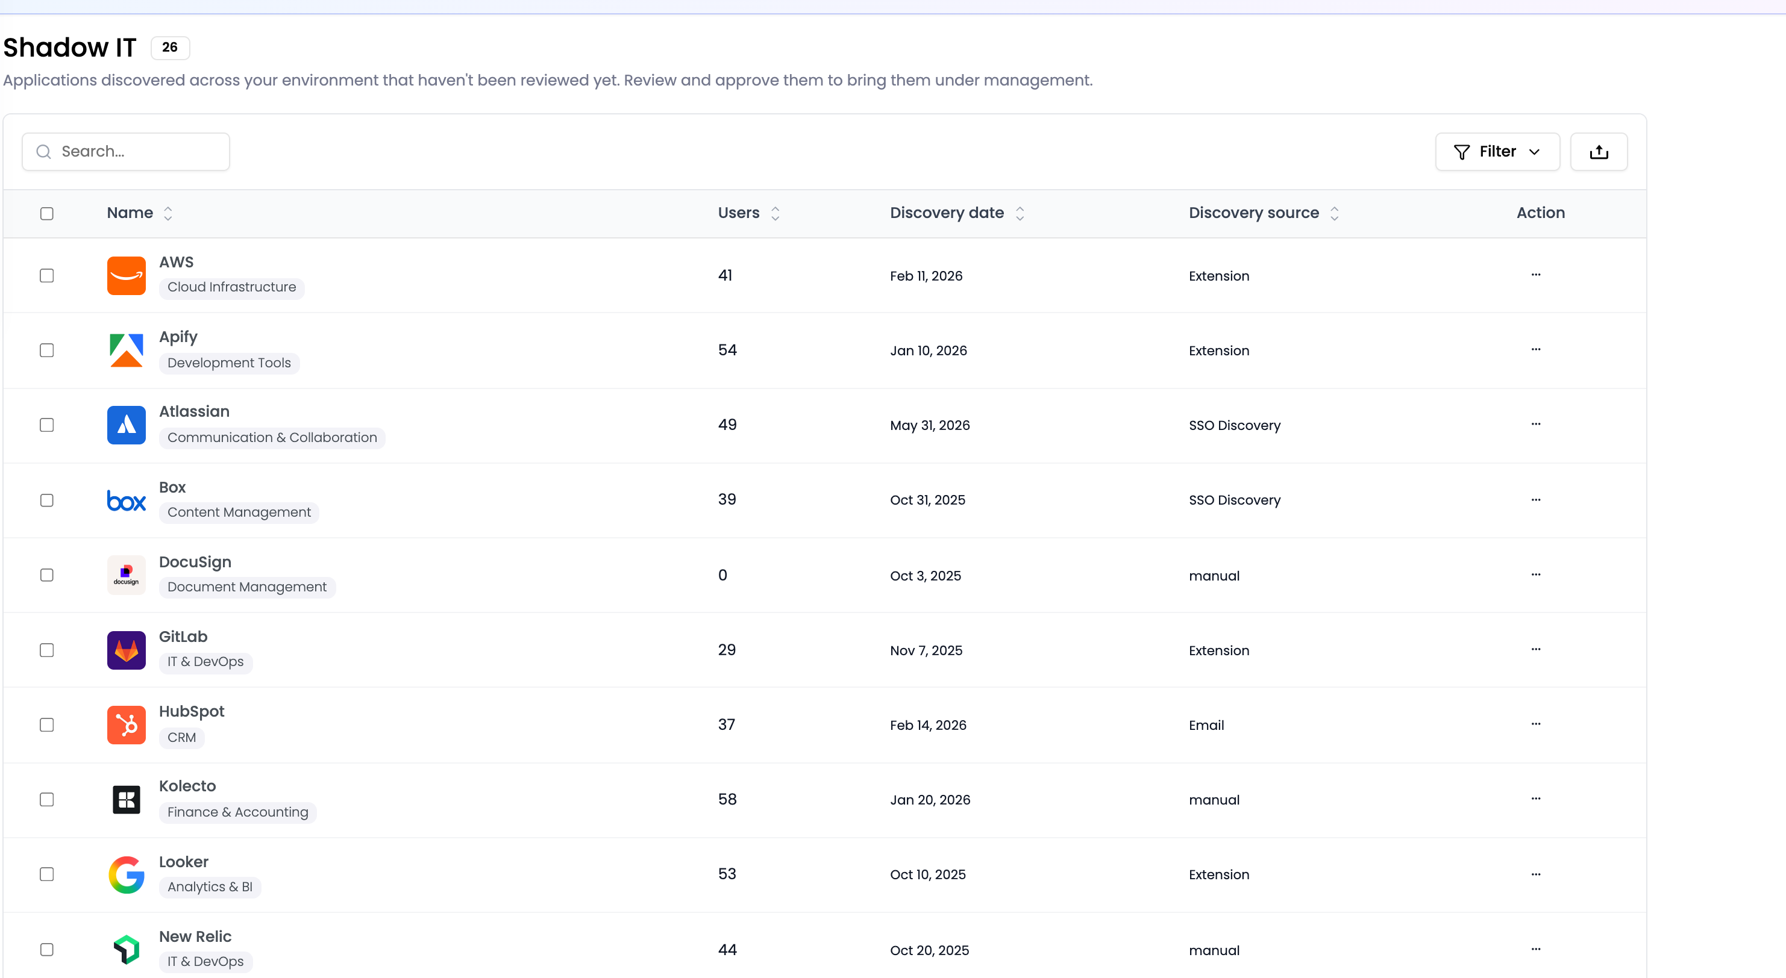This screenshot has height=978, width=1786.
Task: Focus the Search input field
Action: tap(125, 152)
